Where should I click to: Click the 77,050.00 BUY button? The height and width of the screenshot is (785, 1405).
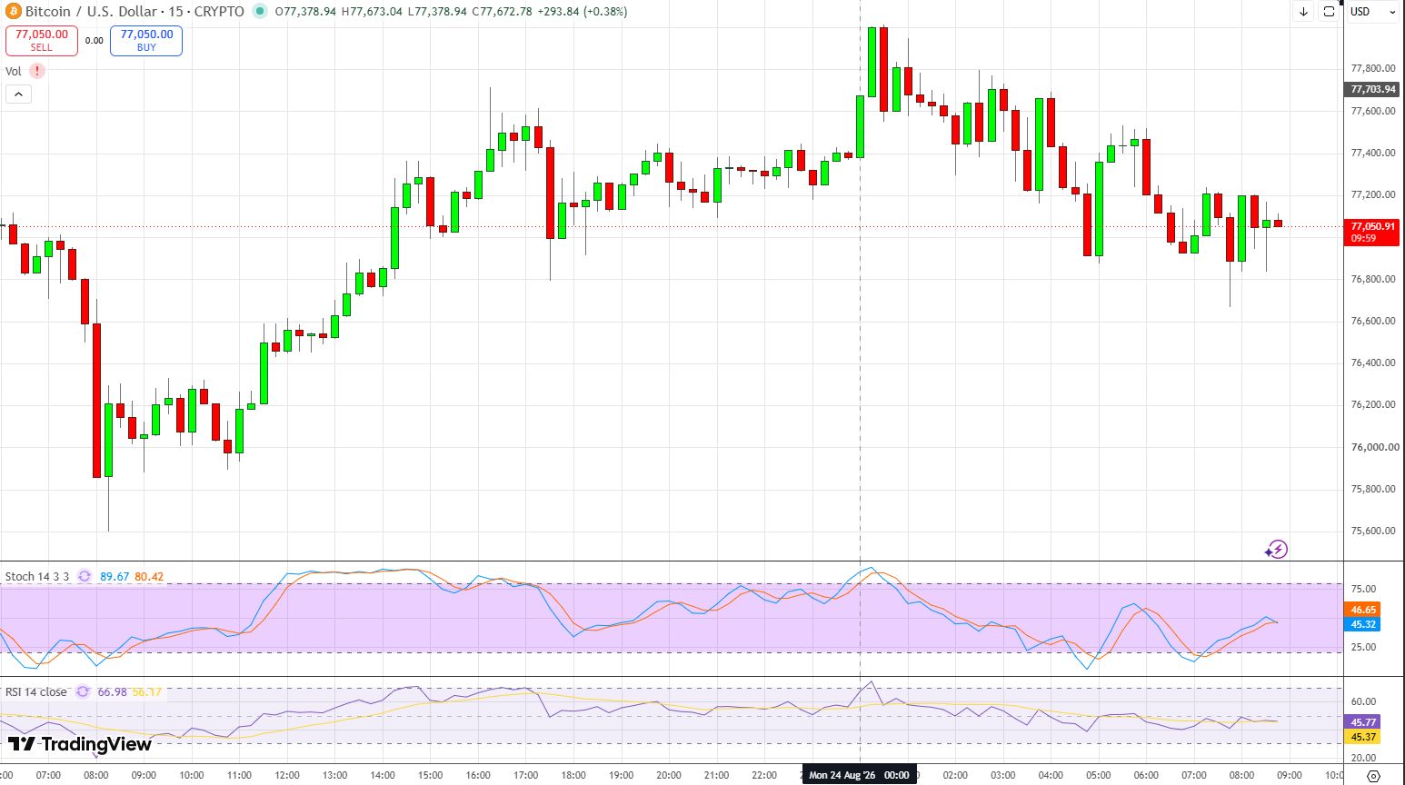[146, 40]
